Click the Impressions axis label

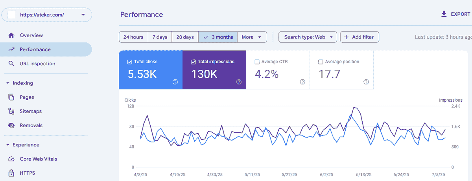pyautogui.click(x=450, y=101)
